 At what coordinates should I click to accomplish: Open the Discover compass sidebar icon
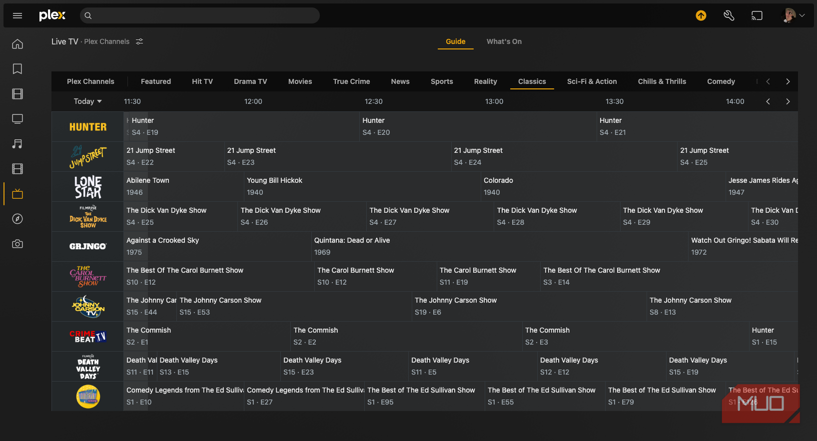(x=17, y=219)
